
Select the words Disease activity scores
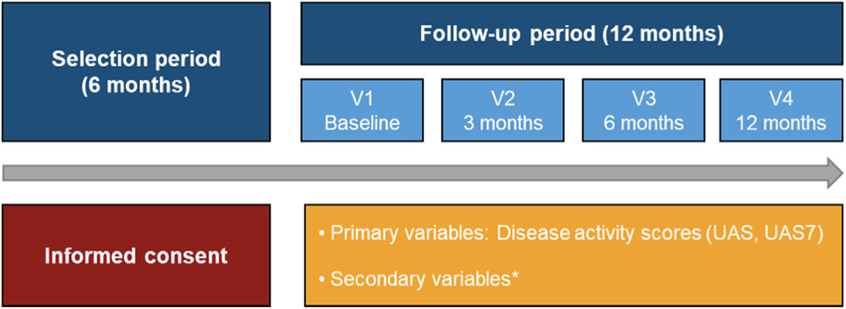click(598, 234)
